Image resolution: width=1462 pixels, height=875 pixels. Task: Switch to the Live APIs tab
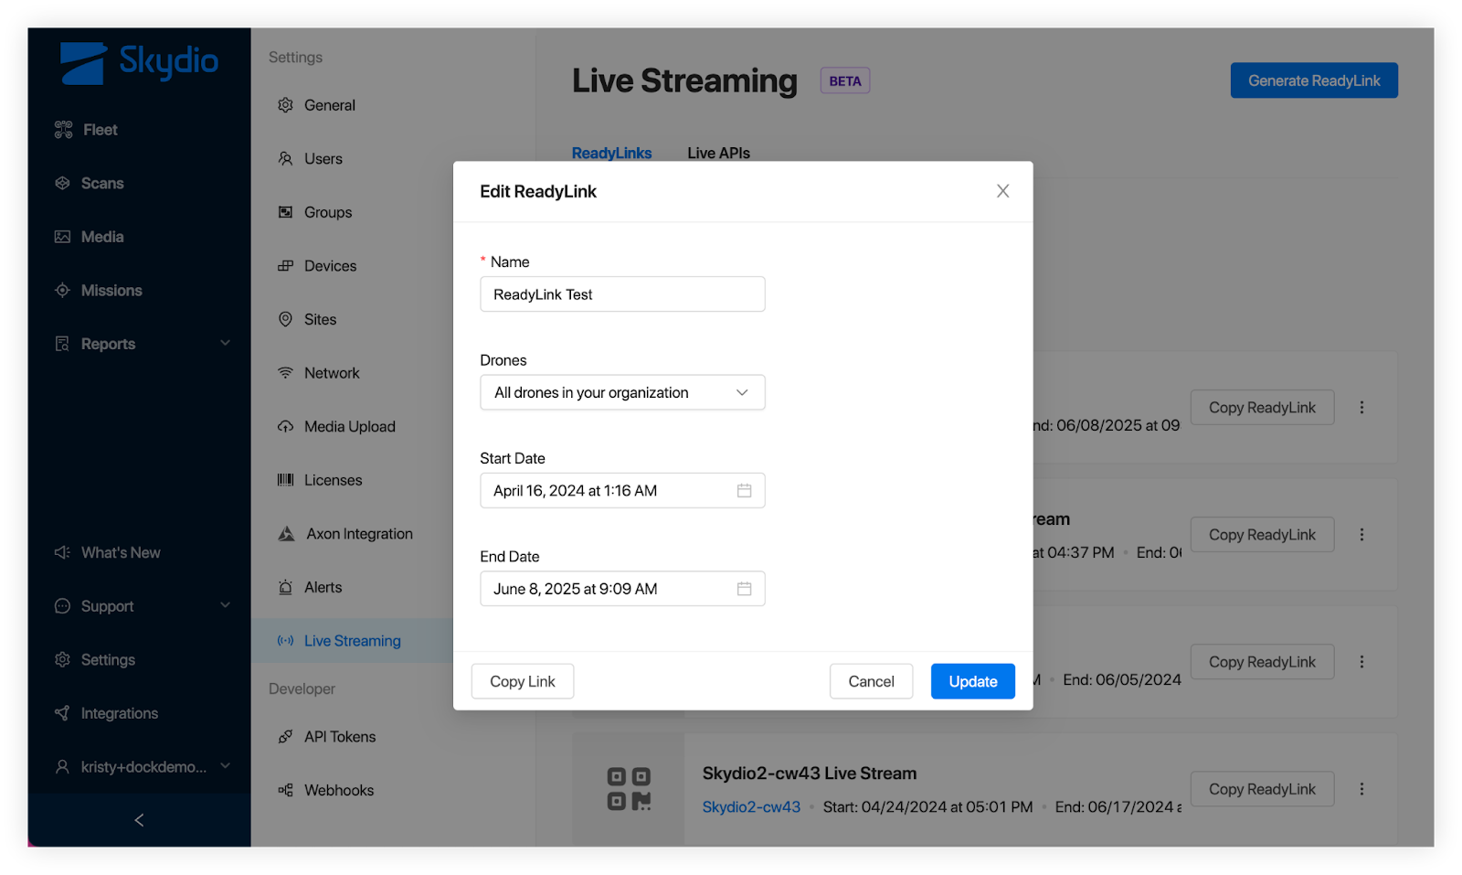pos(718,153)
